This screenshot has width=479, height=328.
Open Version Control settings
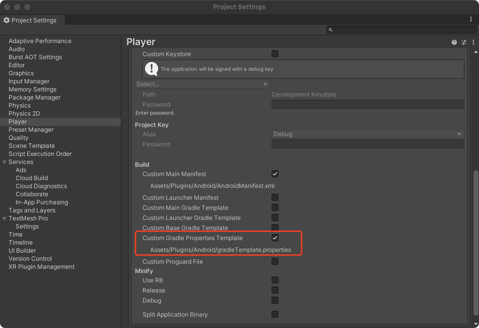[x=30, y=258]
